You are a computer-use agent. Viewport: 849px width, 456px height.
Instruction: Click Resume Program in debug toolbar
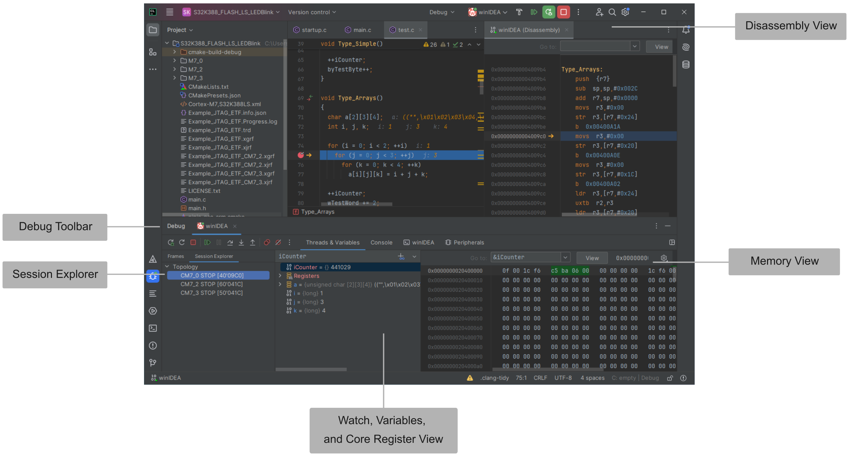[x=207, y=243]
